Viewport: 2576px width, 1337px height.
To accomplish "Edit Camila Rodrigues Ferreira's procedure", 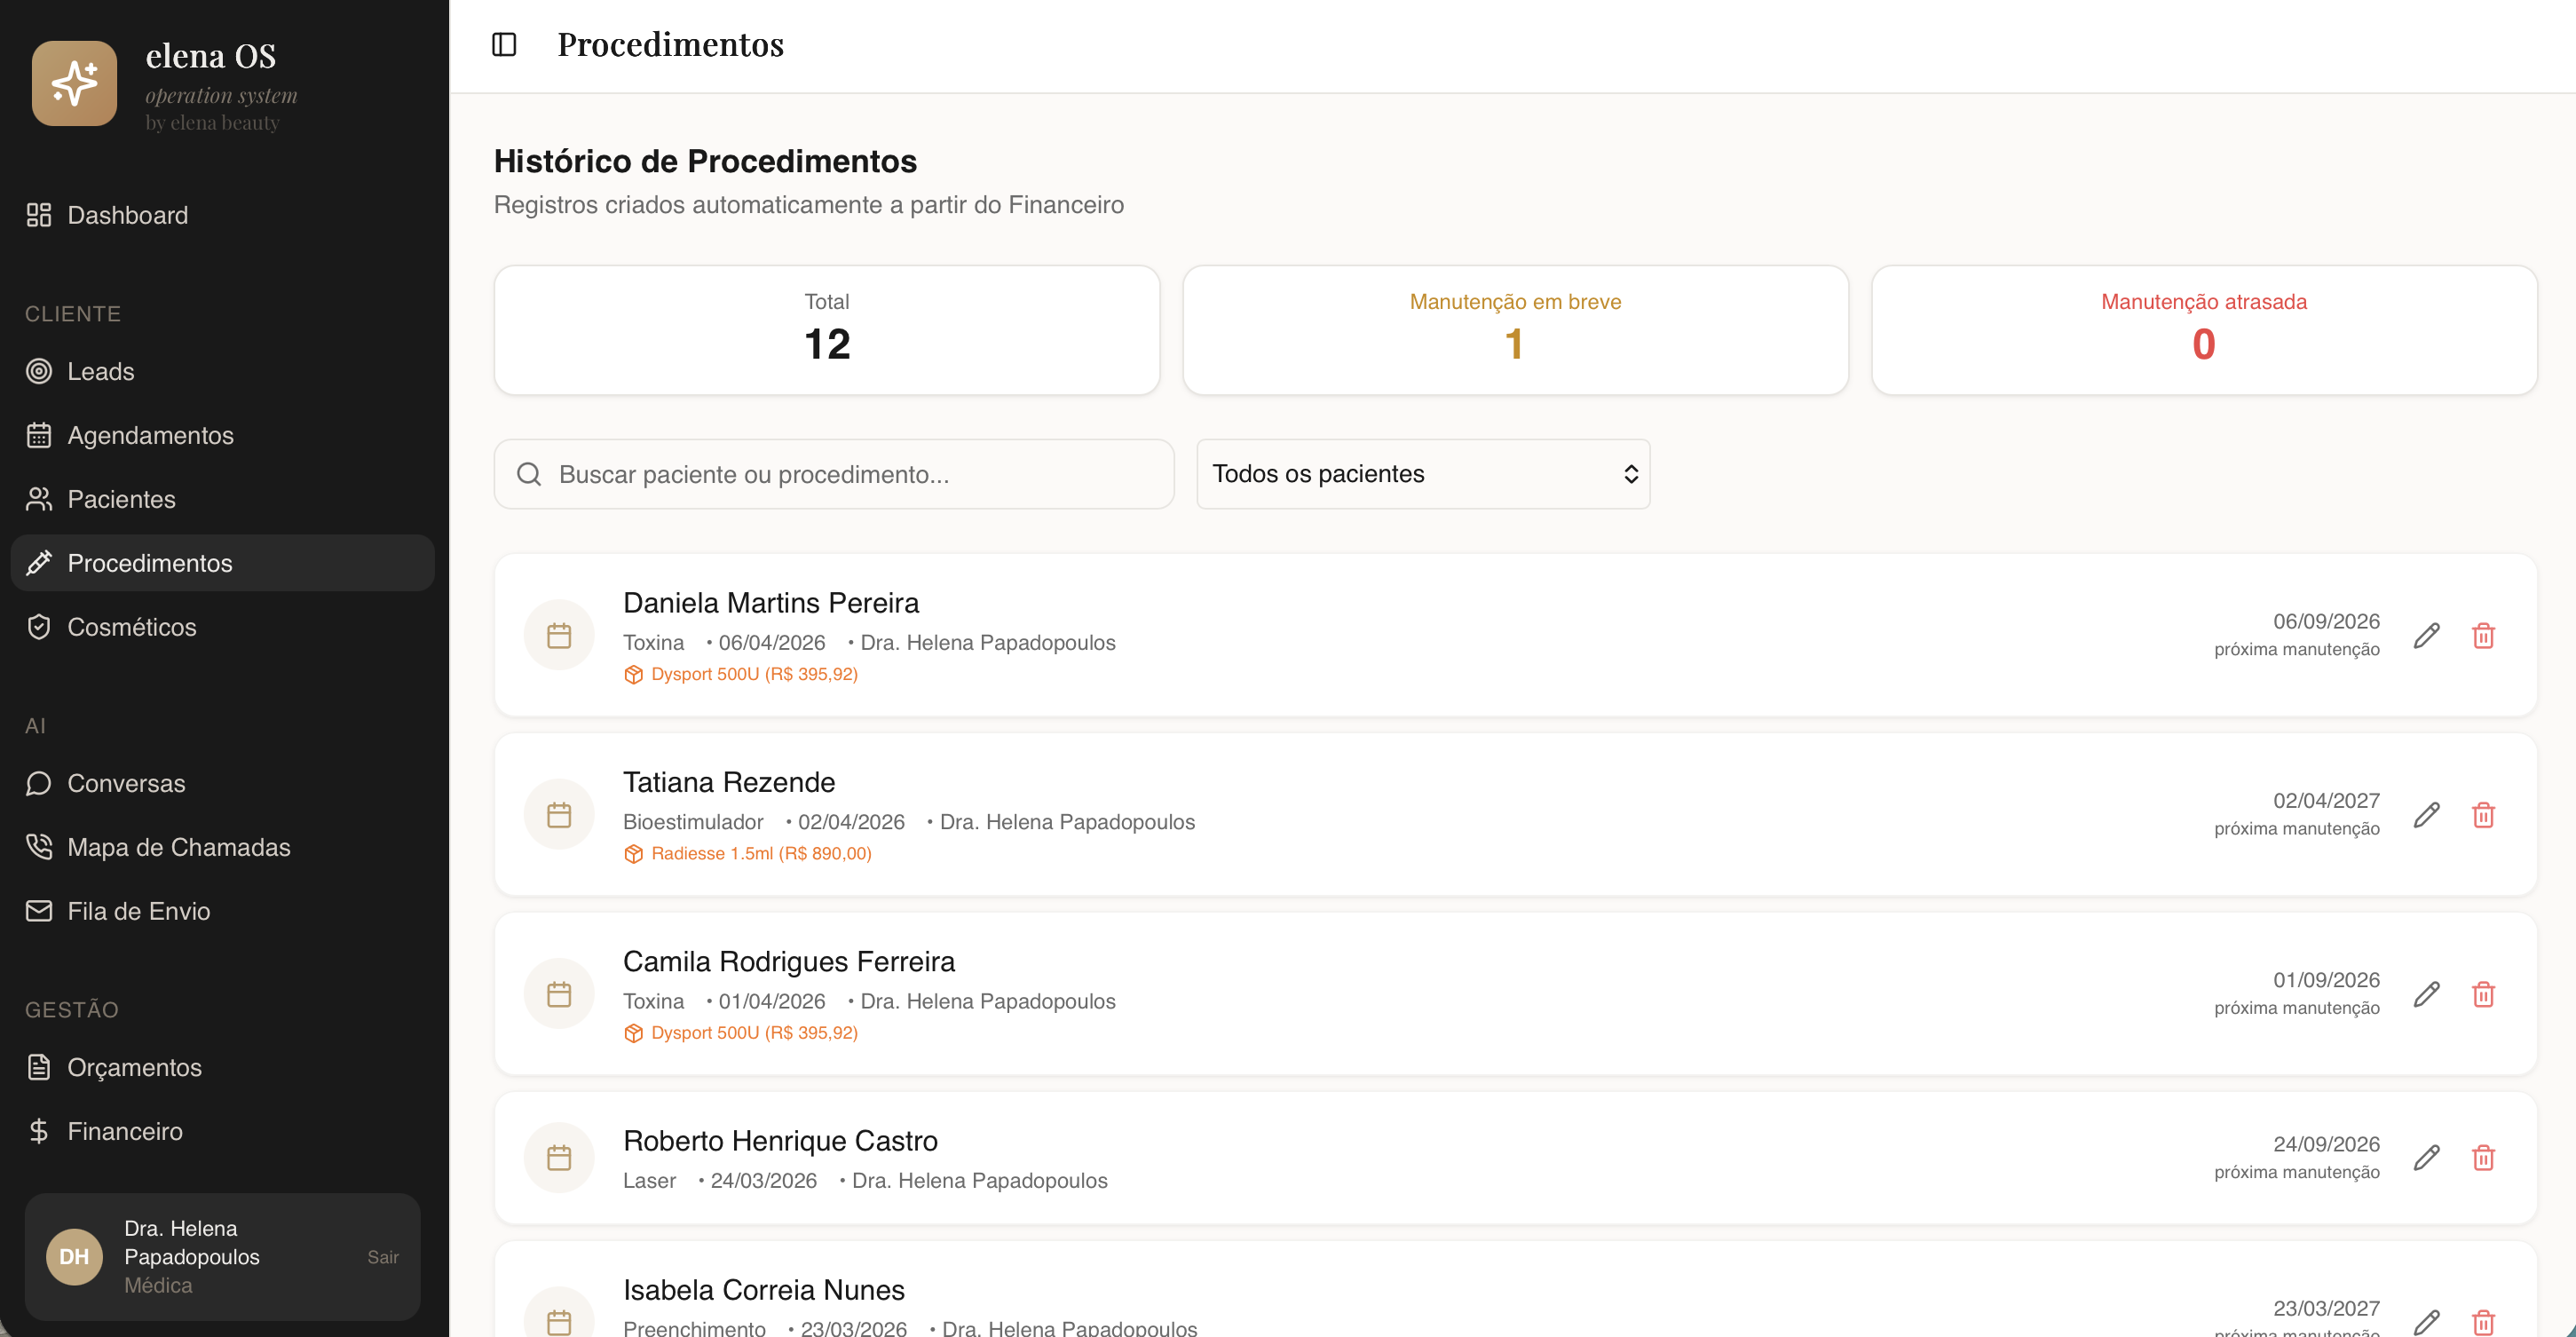I will [2427, 994].
